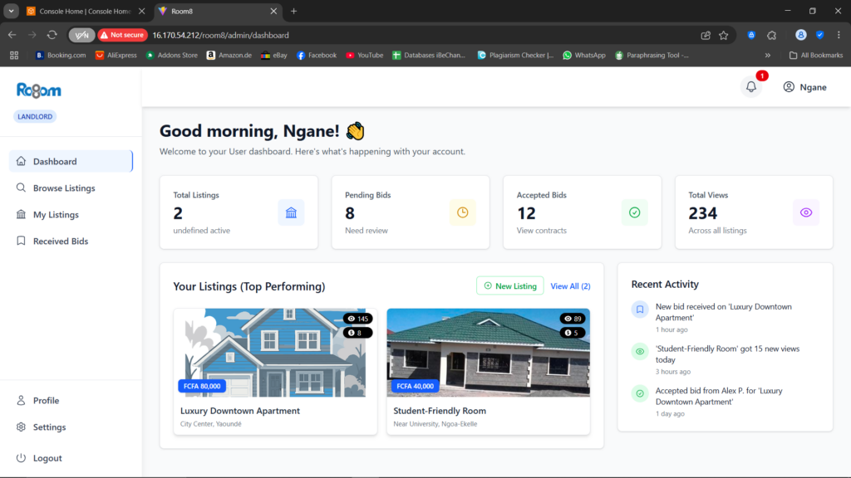Image resolution: width=851 pixels, height=478 pixels.
Task: Open the All Bookmarks folder
Action: pos(816,56)
